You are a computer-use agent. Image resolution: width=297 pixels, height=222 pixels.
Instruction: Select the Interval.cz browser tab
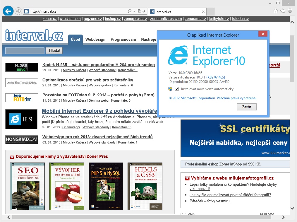tap(177, 12)
